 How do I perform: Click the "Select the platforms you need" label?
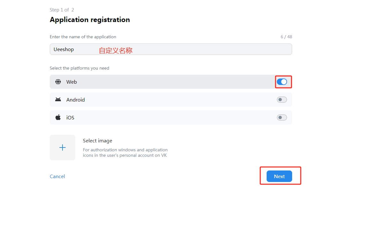click(79, 68)
